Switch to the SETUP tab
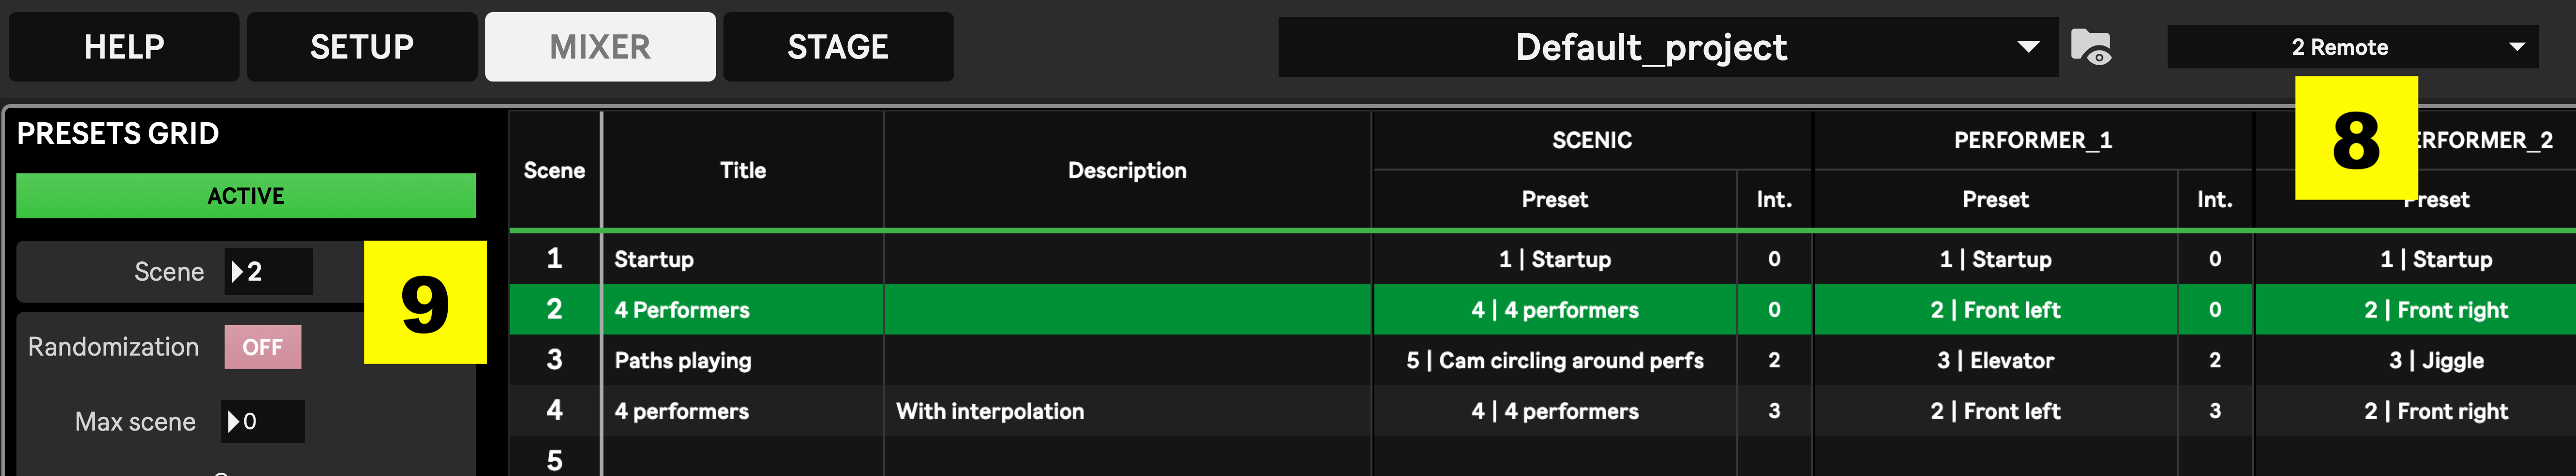The height and width of the screenshot is (476, 2576). tap(362, 47)
